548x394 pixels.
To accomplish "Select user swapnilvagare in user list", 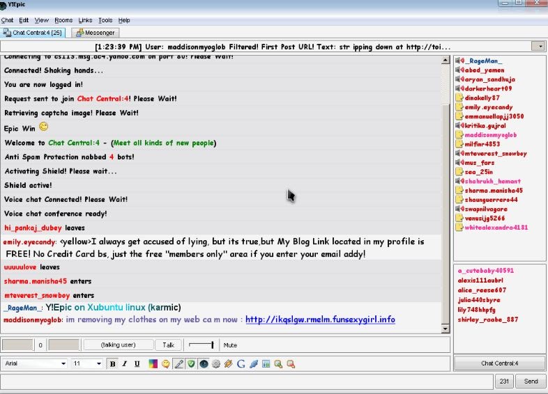I will 486,209.
